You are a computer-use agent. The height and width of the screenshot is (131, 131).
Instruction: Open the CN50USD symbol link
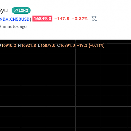15,19
